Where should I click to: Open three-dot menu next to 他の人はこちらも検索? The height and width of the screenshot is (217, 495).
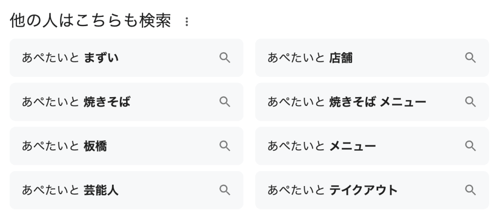[x=187, y=22]
